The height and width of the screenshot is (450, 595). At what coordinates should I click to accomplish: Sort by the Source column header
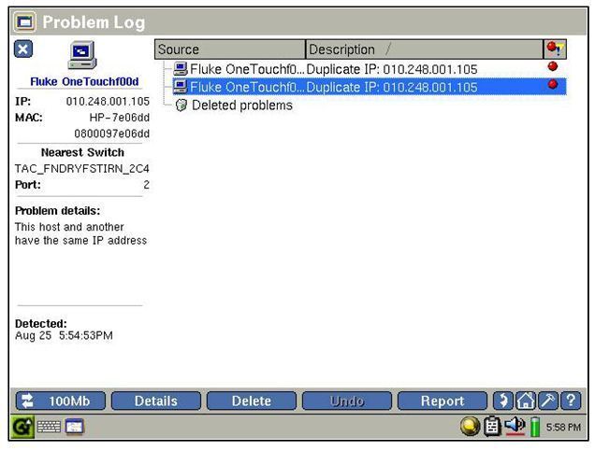pos(230,49)
